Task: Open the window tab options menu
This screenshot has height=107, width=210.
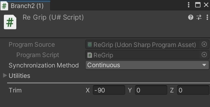Action: tap(189, 5)
